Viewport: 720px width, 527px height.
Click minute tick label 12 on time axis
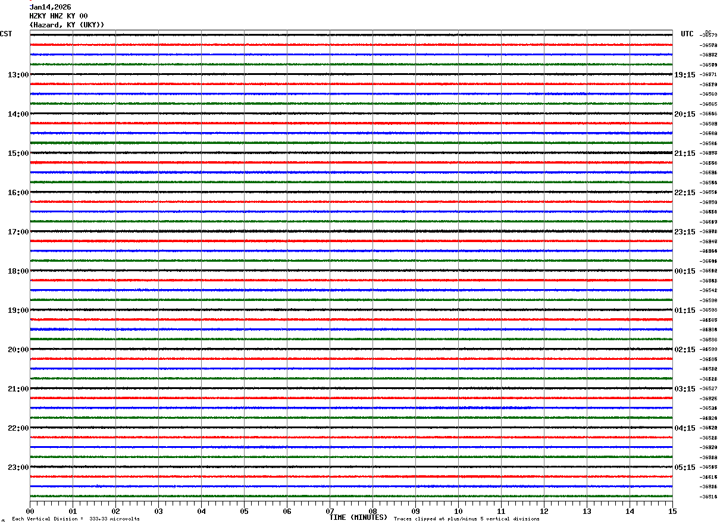[544, 511]
